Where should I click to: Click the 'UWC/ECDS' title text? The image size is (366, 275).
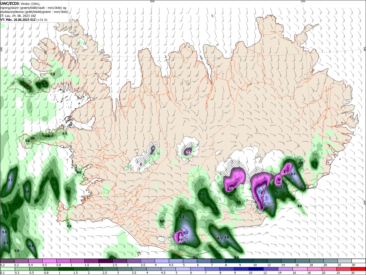tap(10, 4)
